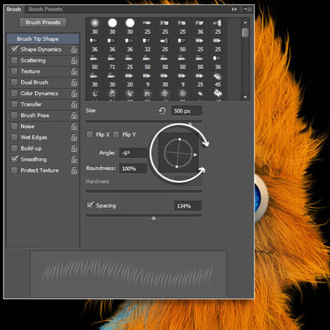Toggle the lock icon beside Scattering
The height and width of the screenshot is (330, 330).
point(74,61)
